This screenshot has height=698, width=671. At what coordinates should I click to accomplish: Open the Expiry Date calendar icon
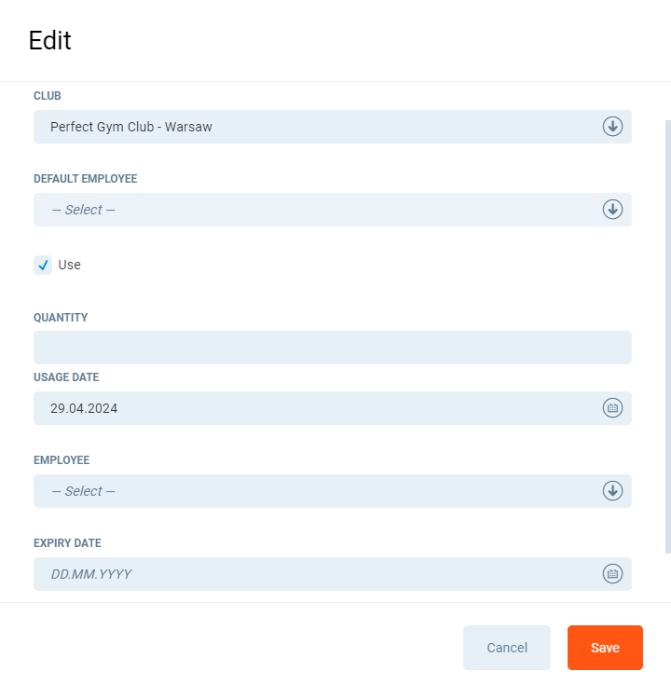[612, 574]
